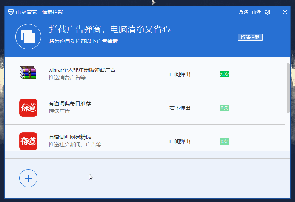295x202 pixels.
Task: Select winrar个人非注册版弹窗广告 entry
Action: tap(145, 74)
